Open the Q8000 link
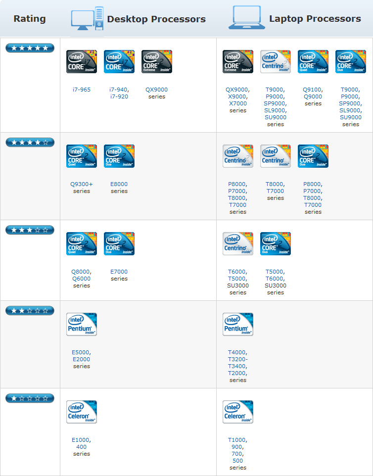Image resolution: width=373 pixels, height=476 pixels. pos(81,272)
